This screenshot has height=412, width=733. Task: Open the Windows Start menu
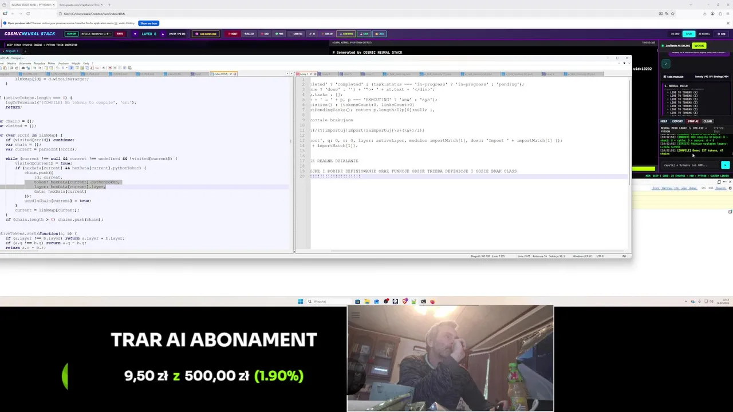tap(300, 302)
